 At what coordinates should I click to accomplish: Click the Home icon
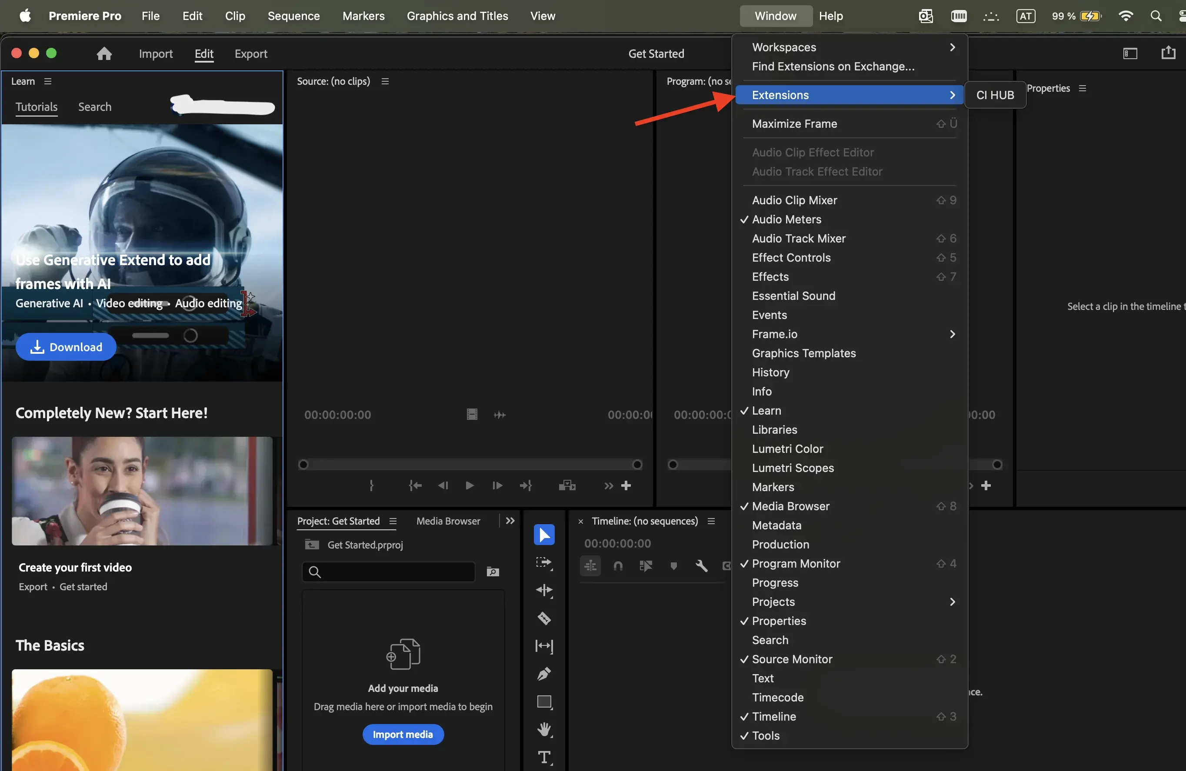pyautogui.click(x=104, y=53)
